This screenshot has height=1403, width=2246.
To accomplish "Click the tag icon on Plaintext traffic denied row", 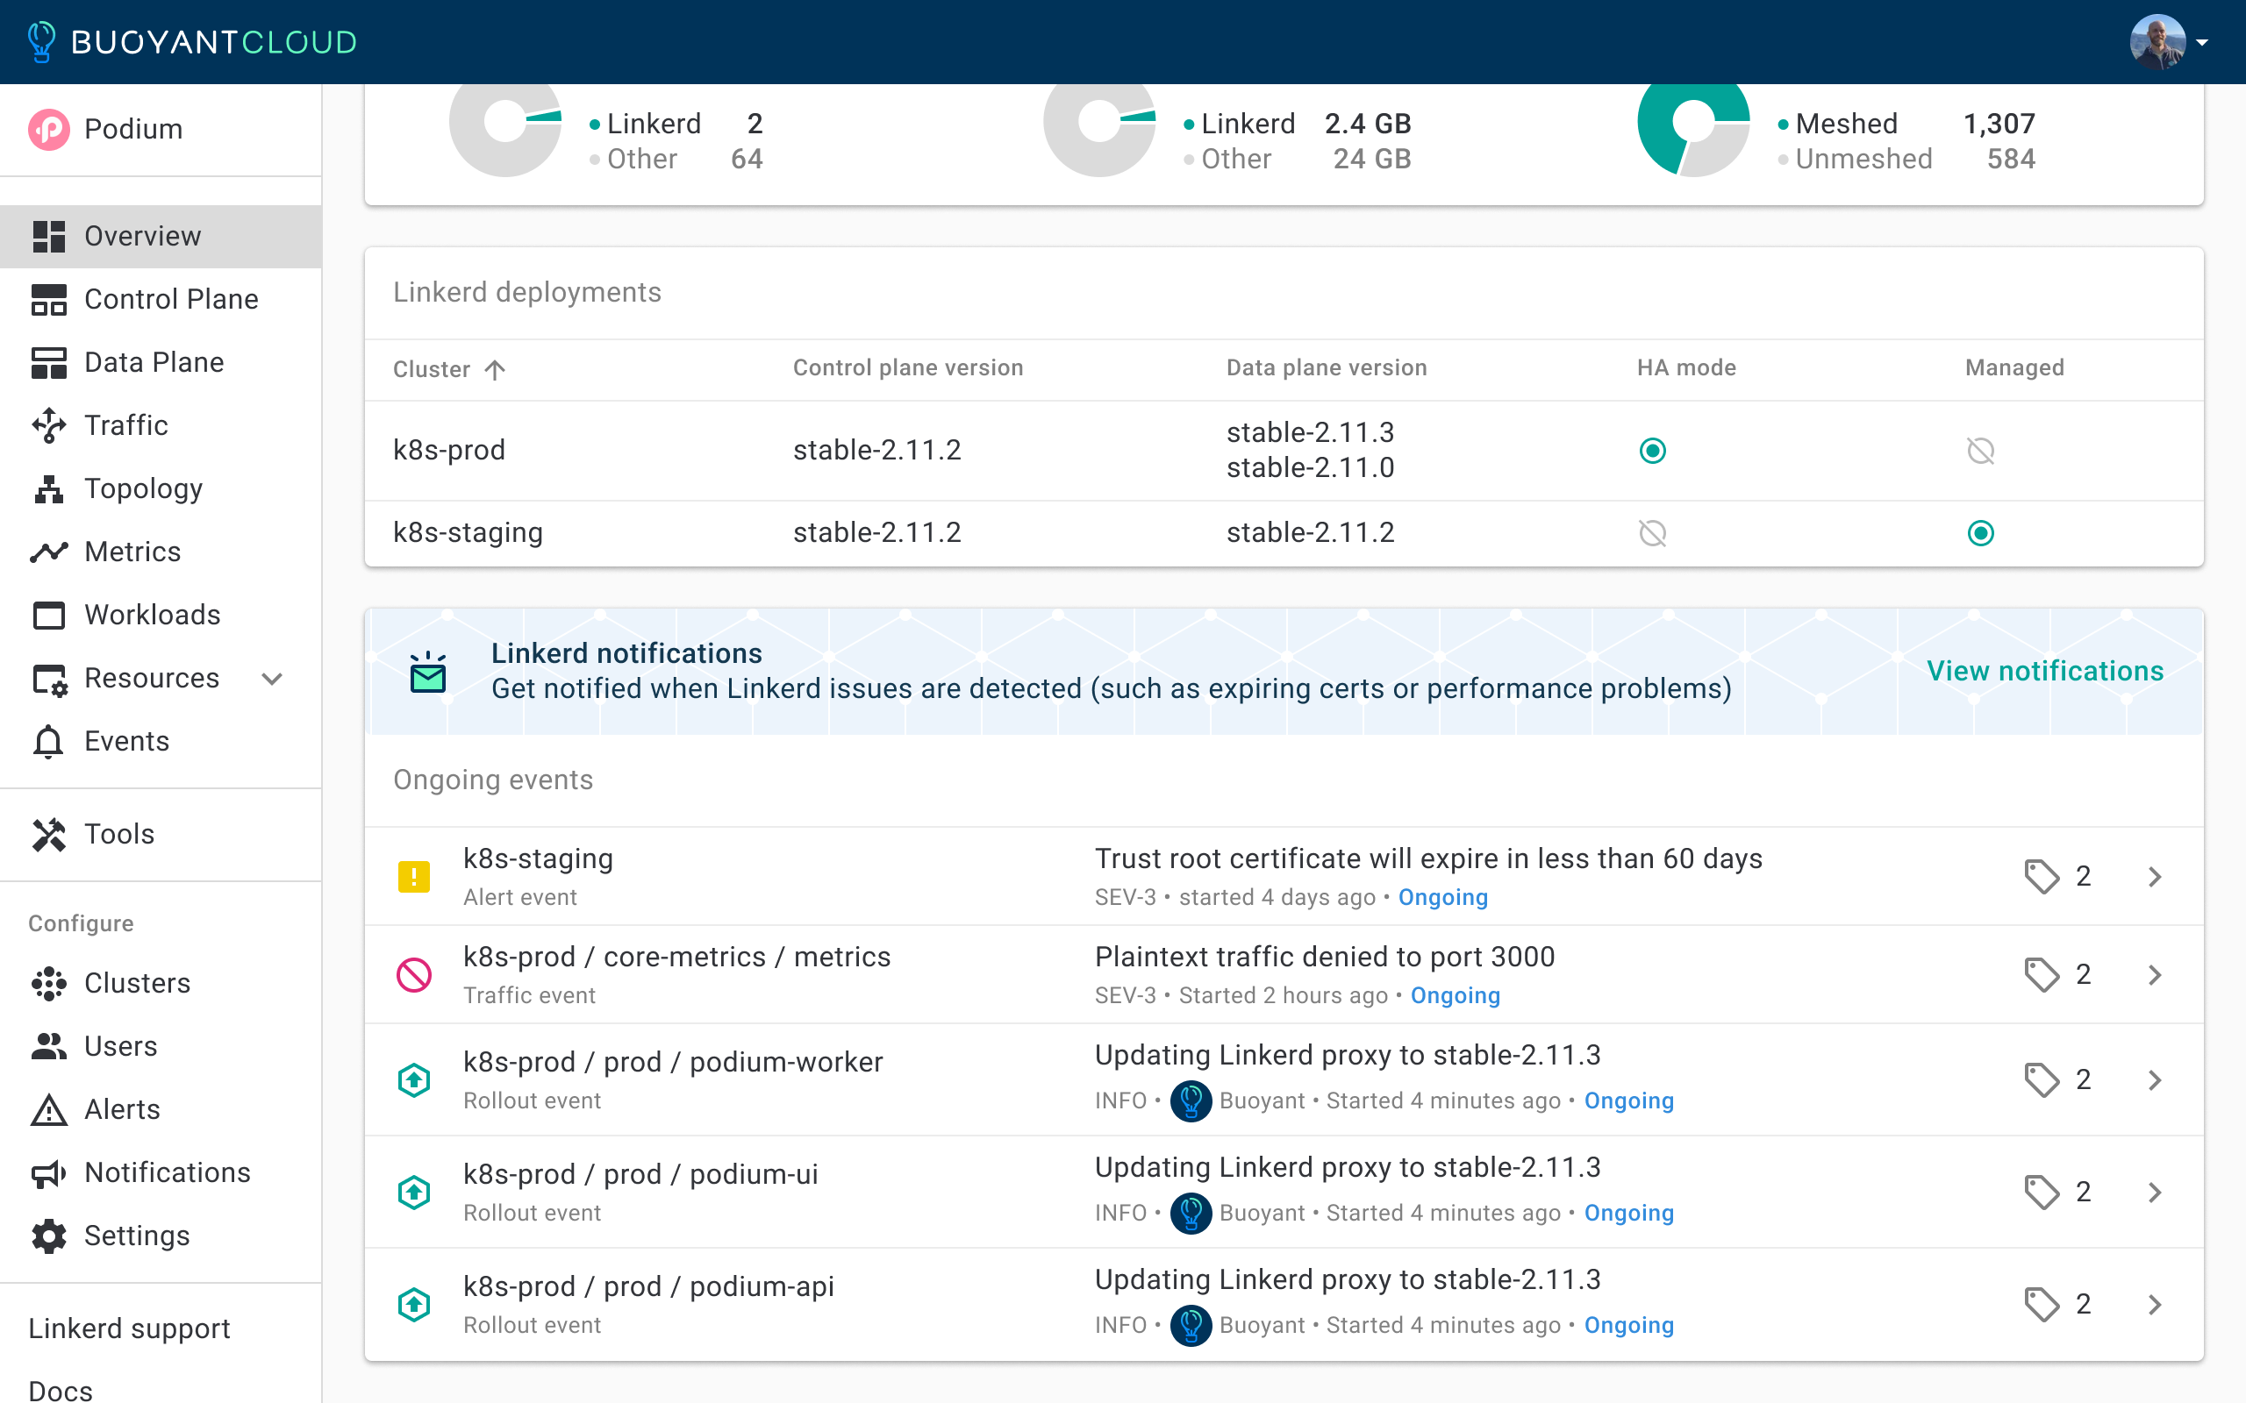I will pyautogui.click(x=2042, y=974).
